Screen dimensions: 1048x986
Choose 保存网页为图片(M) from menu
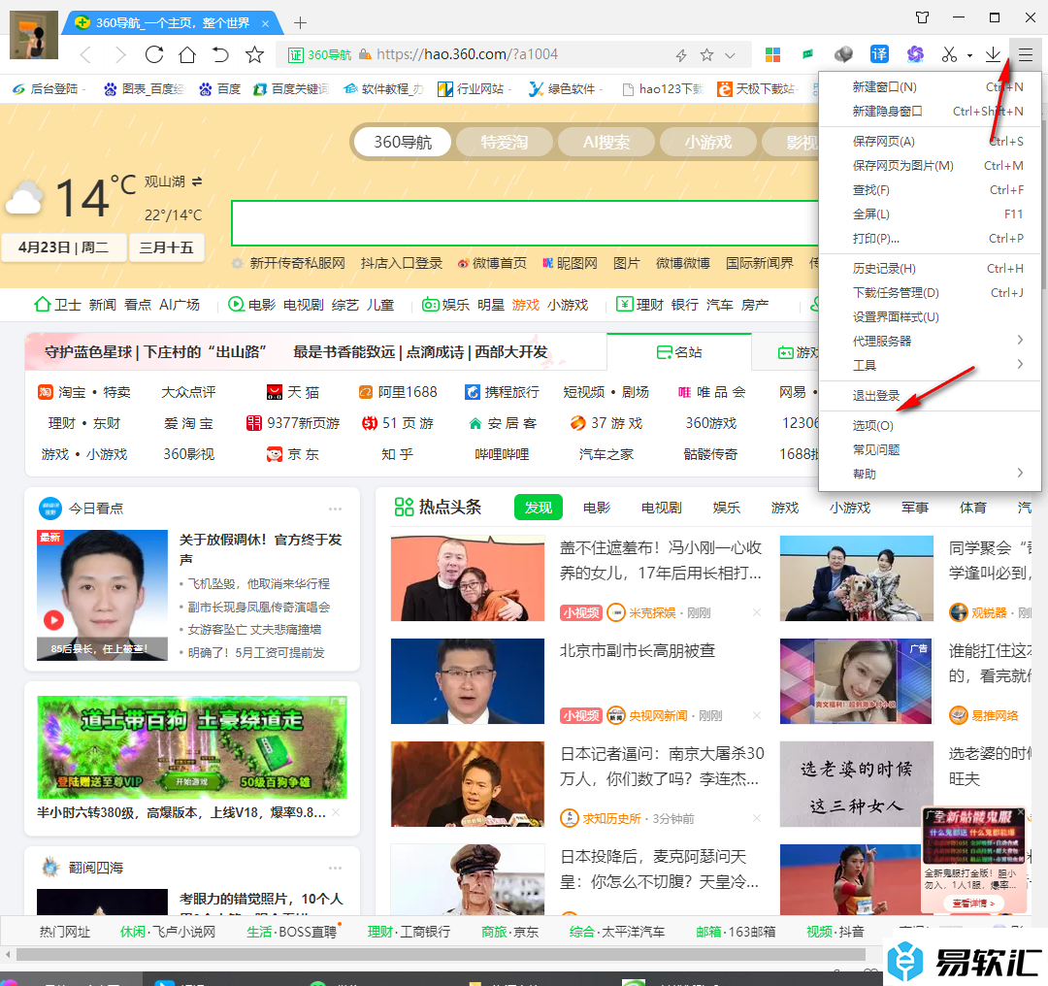[x=930, y=165]
